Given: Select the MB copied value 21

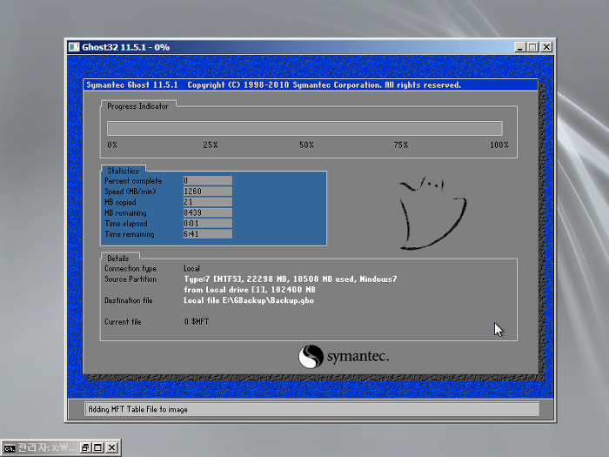Looking at the screenshot, I should click(x=207, y=202).
